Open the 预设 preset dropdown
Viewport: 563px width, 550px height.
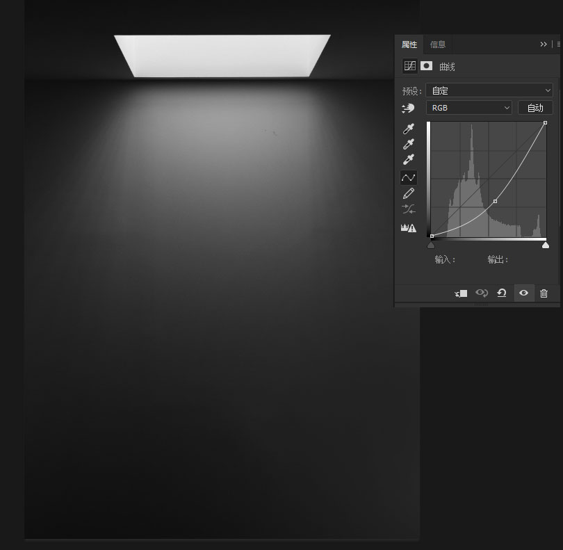tap(489, 90)
